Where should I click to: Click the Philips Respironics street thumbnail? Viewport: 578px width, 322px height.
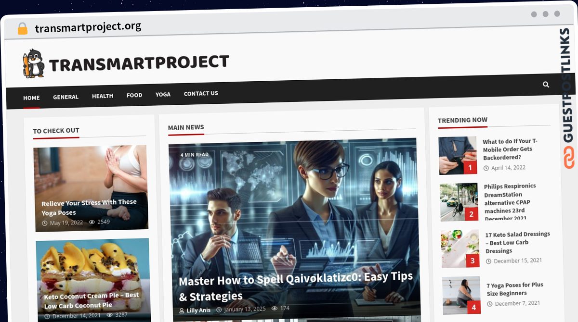pos(459,202)
